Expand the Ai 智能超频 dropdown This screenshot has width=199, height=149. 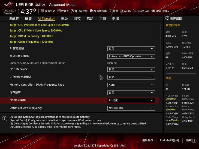(131, 49)
